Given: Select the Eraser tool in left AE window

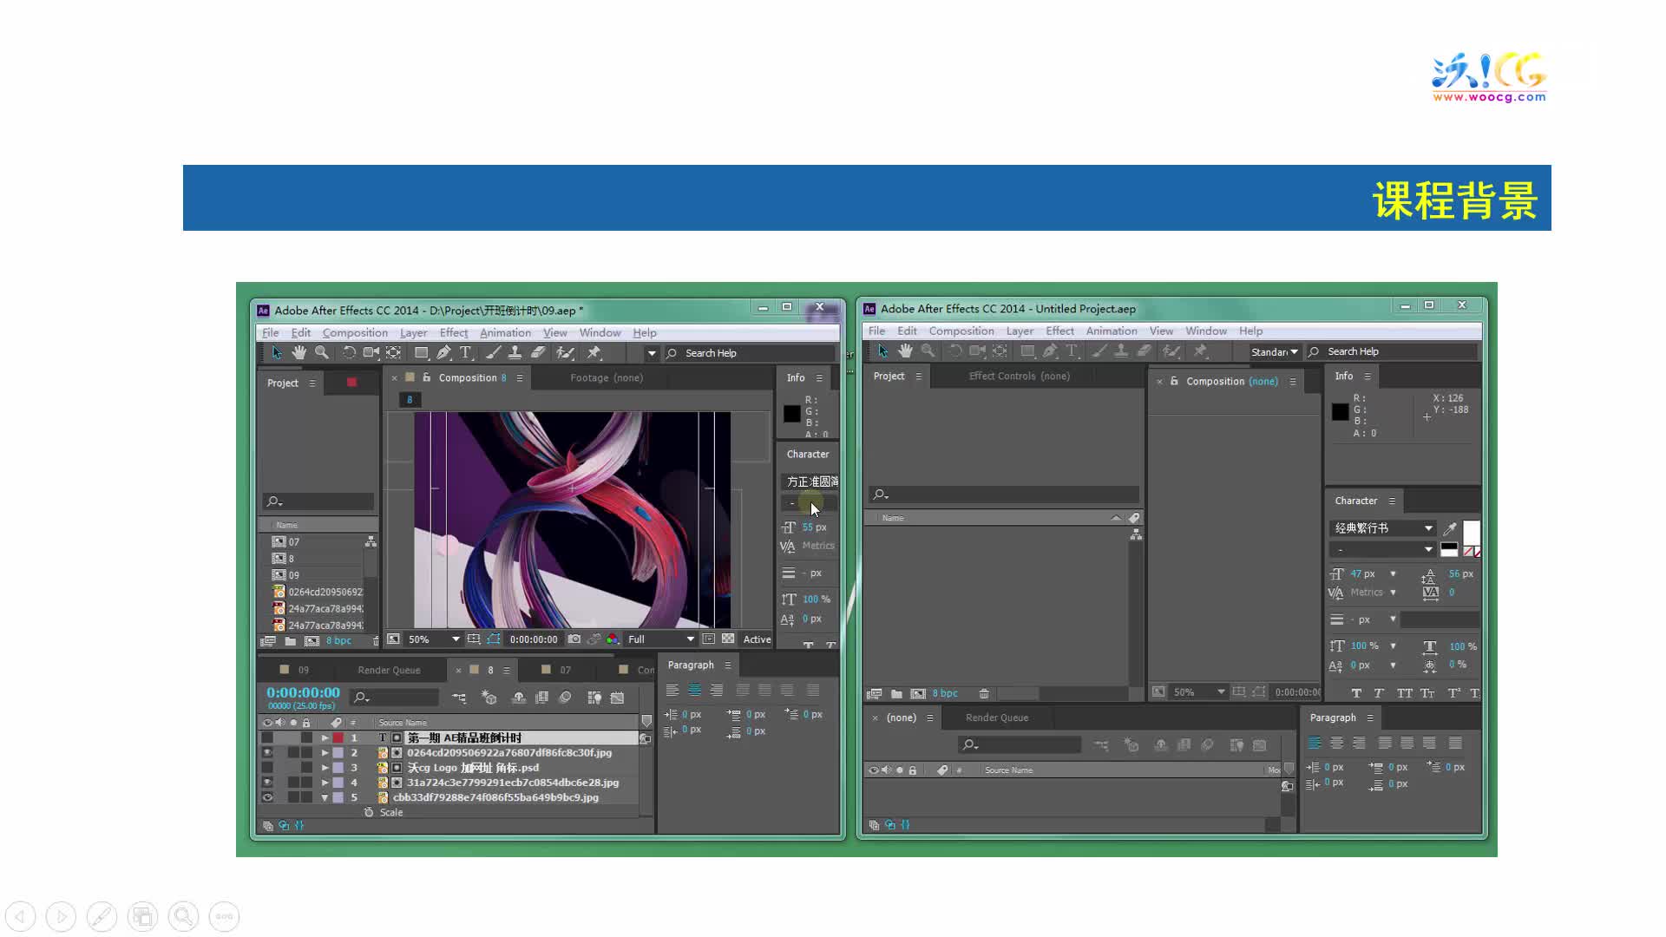Looking at the screenshot, I should (x=537, y=352).
